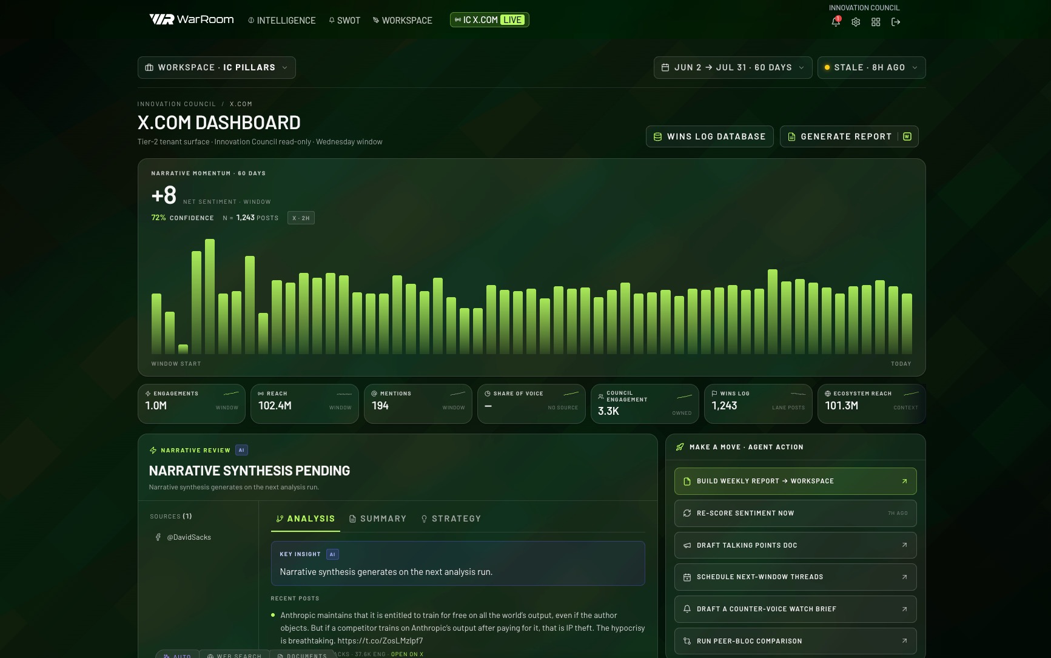This screenshot has height=658, width=1051.
Task: Switch to the Summary tab
Action: point(378,519)
